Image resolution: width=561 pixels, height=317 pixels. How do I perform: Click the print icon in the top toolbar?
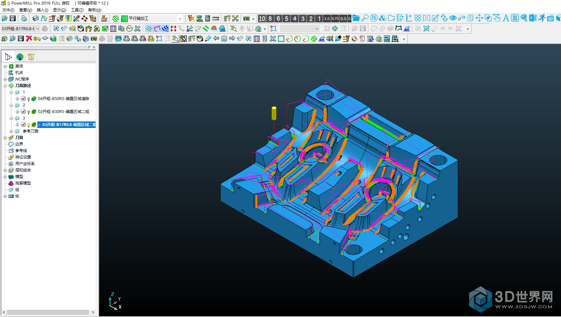[24, 19]
